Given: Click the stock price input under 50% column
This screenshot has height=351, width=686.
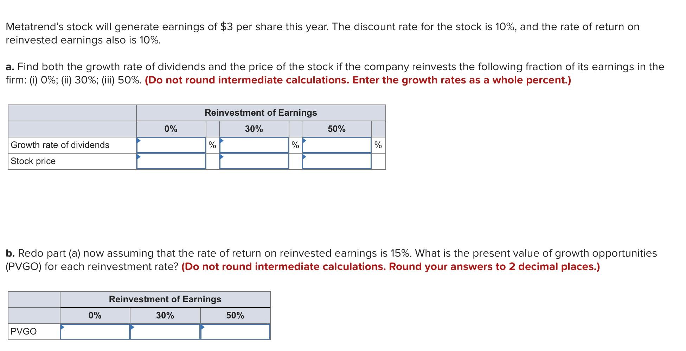Looking at the screenshot, I should click(x=336, y=161).
